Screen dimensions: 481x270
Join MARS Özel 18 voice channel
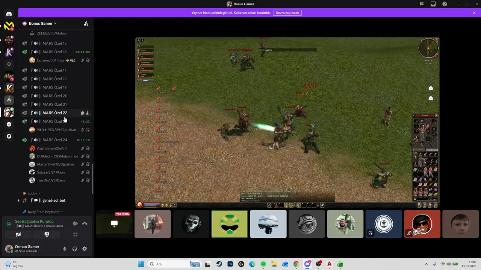tap(56, 79)
